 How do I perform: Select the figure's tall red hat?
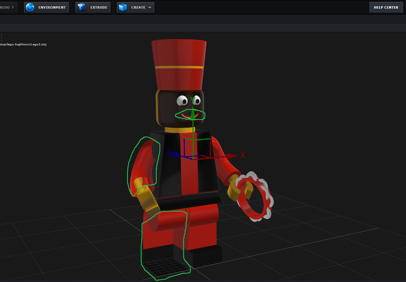pos(179,65)
